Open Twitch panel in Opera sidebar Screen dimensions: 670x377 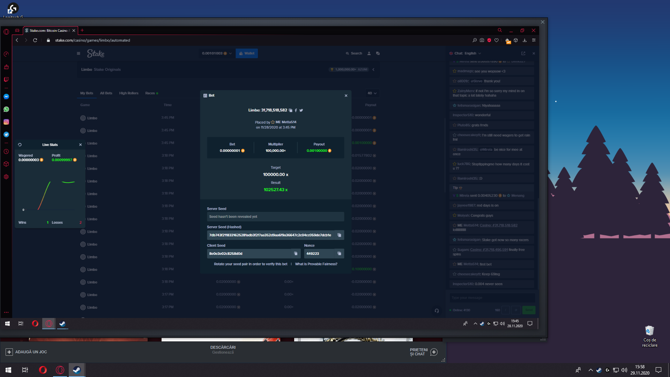6,80
